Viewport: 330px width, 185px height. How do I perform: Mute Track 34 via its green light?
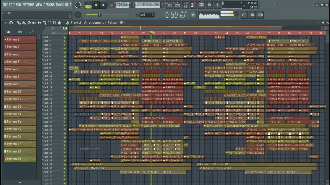tap(65, 164)
